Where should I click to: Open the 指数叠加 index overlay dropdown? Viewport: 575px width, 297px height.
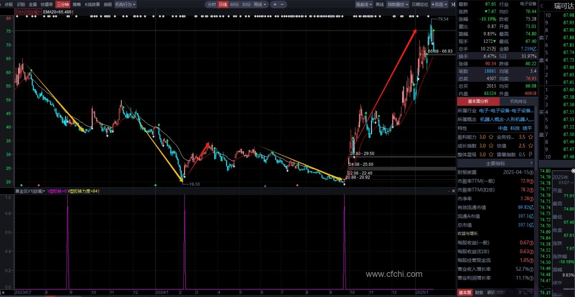[398, 4]
